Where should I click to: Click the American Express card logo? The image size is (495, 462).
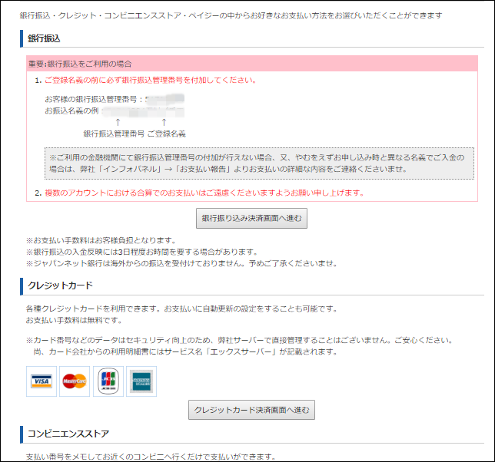coord(141,381)
